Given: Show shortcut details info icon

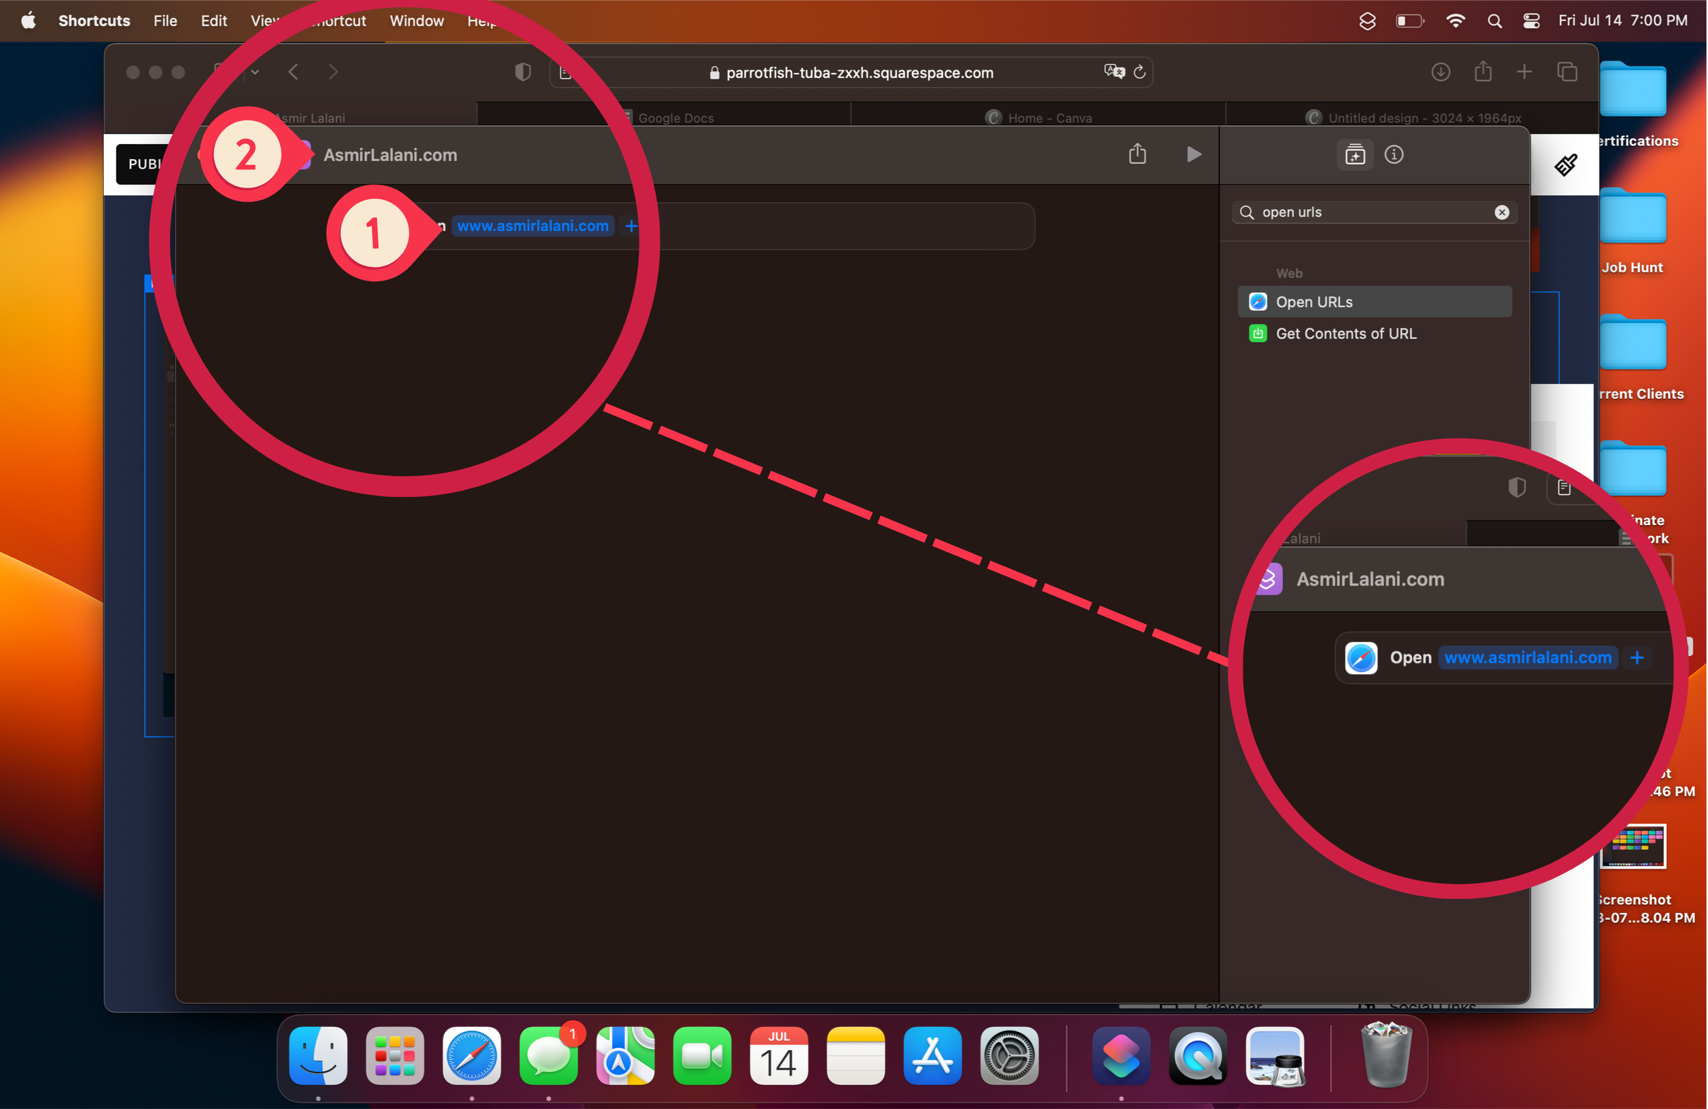Looking at the screenshot, I should click(1394, 154).
